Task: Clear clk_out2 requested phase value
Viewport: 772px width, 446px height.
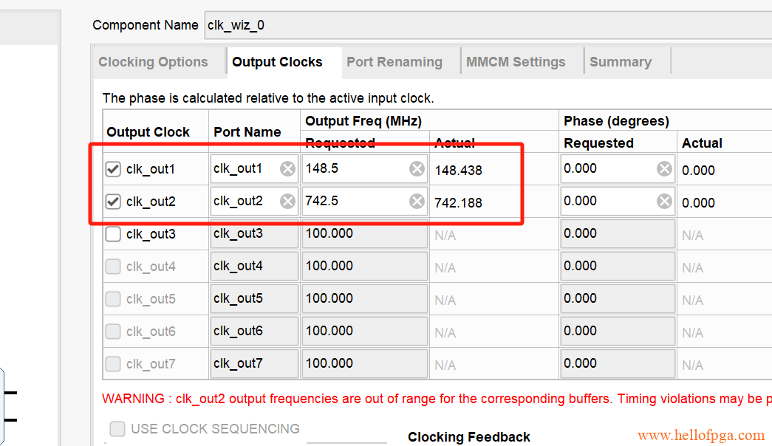Action: [x=664, y=202]
